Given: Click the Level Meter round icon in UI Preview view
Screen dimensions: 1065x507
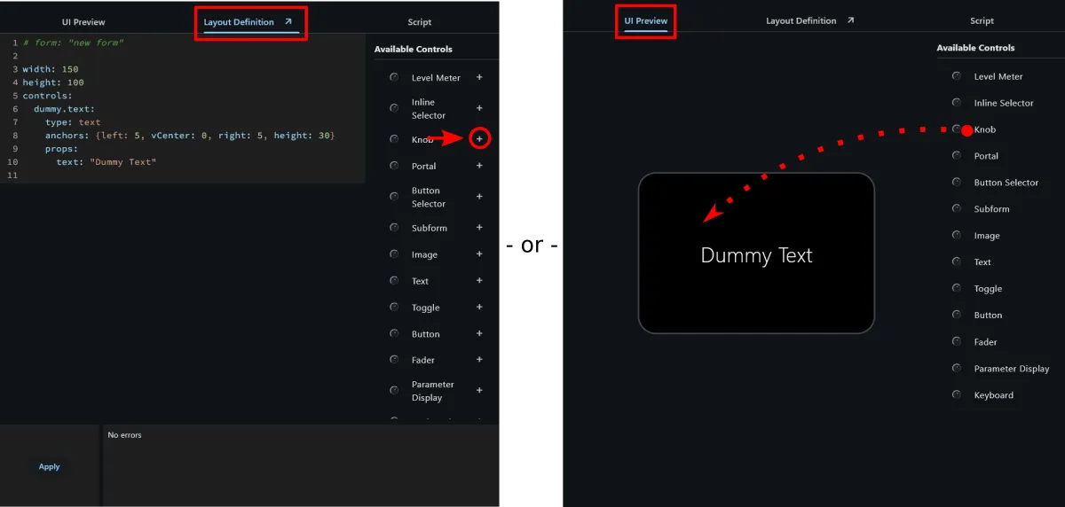Looking at the screenshot, I should click(x=957, y=76).
